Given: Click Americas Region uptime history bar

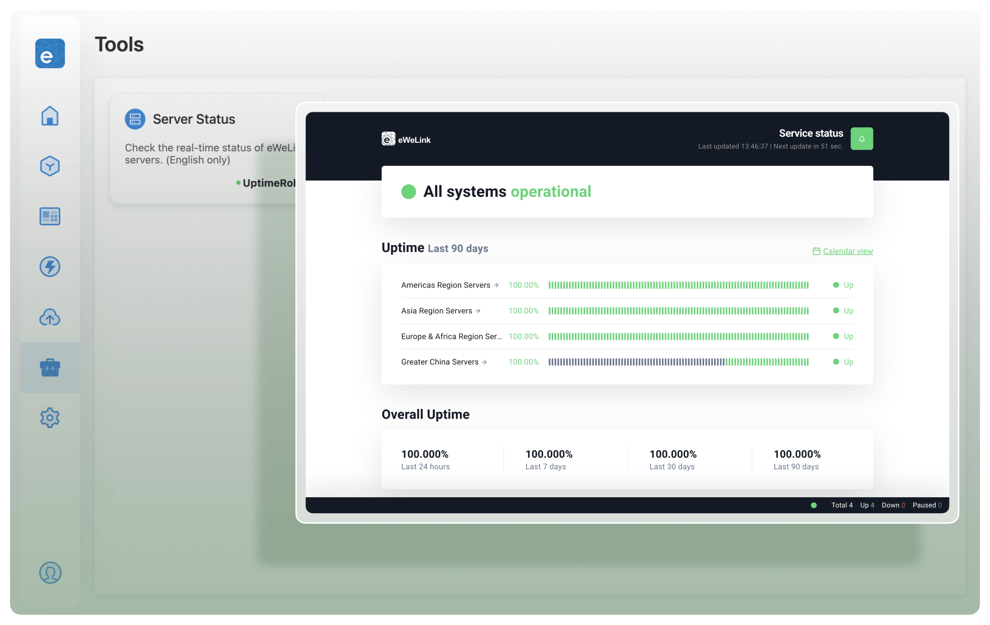Looking at the screenshot, I should pos(678,285).
